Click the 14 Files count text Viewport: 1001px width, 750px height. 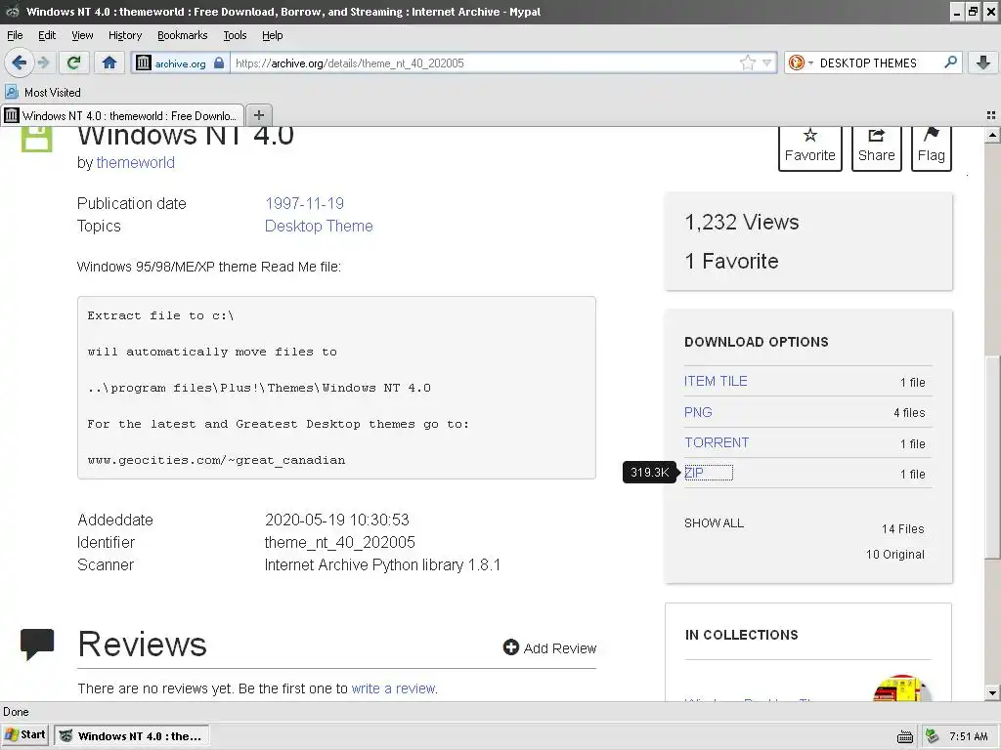(x=902, y=528)
